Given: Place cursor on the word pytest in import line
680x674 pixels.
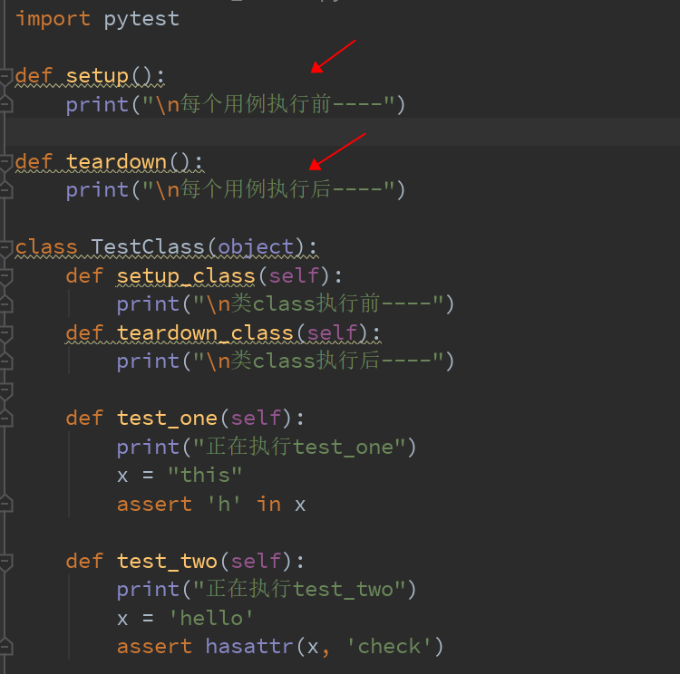Looking at the screenshot, I should pyautogui.click(x=141, y=20).
